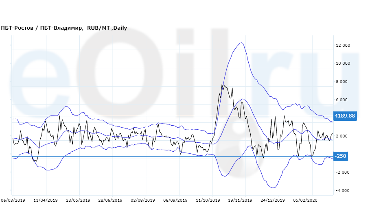This screenshot has width=370, height=207.
Task: Click the 4189.88 blue price label
Action: click(344, 116)
